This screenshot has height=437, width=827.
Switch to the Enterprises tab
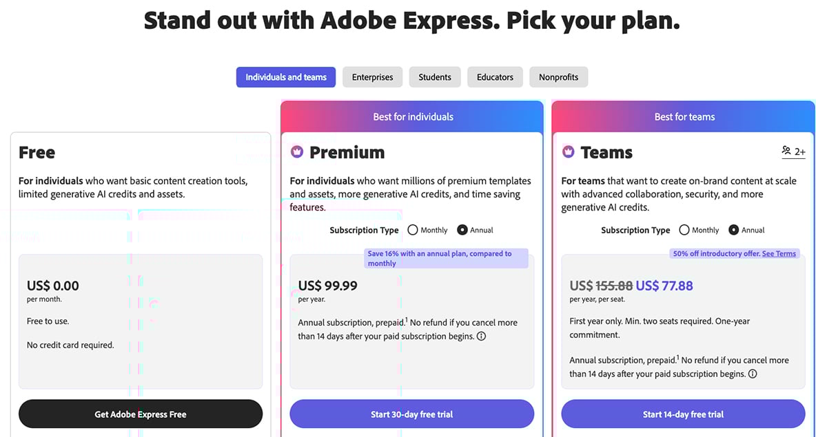372,77
